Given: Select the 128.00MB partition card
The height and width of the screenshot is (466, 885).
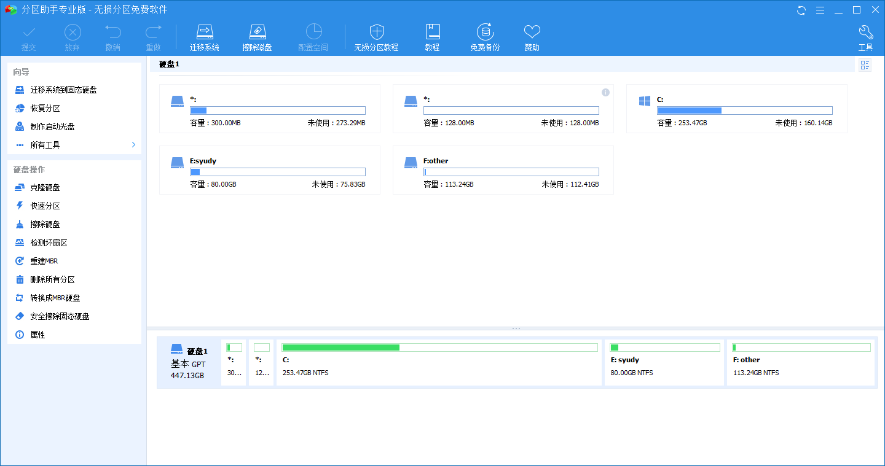Looking at the screenshot, I should (503, 109).
